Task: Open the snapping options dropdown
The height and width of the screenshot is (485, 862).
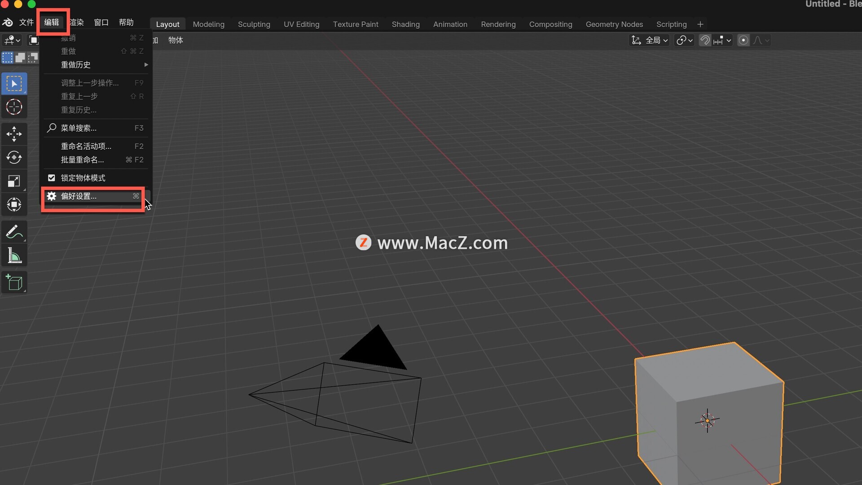Action: coord(722,40)
